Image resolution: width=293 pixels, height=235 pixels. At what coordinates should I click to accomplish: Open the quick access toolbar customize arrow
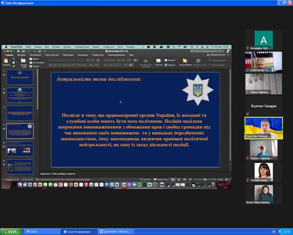click(x=45, y=51)
